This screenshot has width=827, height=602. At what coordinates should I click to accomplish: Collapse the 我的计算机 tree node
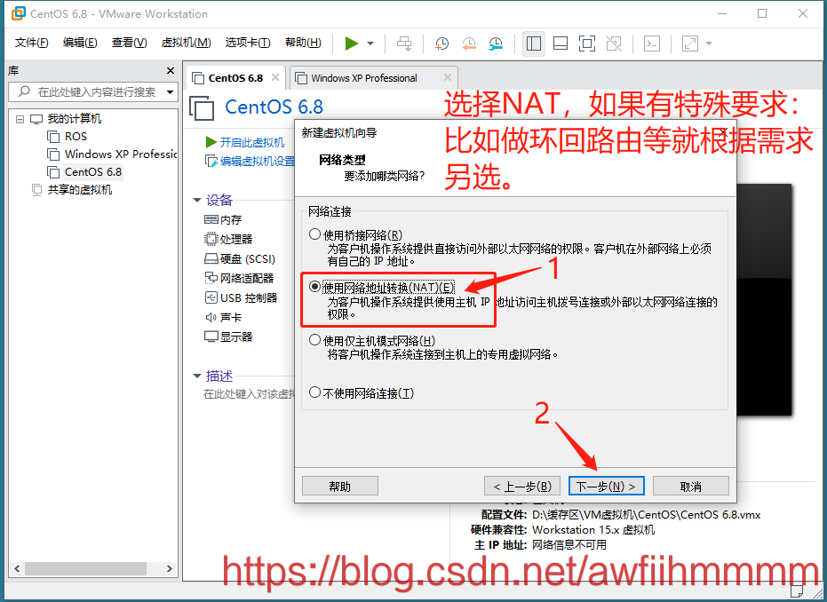coord(20,119)
